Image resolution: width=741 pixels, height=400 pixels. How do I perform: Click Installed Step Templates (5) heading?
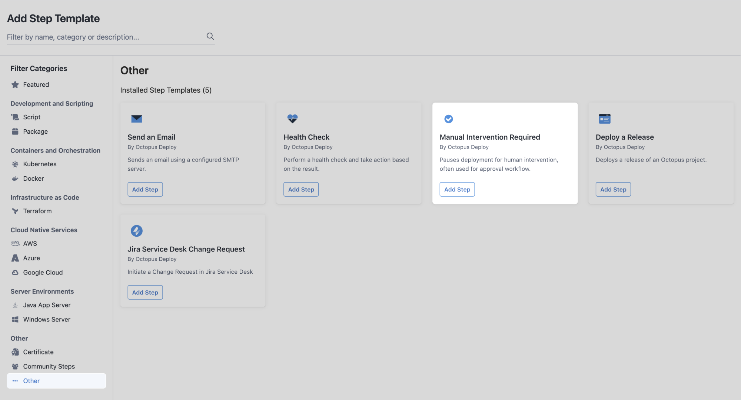[x=166, y=90]
